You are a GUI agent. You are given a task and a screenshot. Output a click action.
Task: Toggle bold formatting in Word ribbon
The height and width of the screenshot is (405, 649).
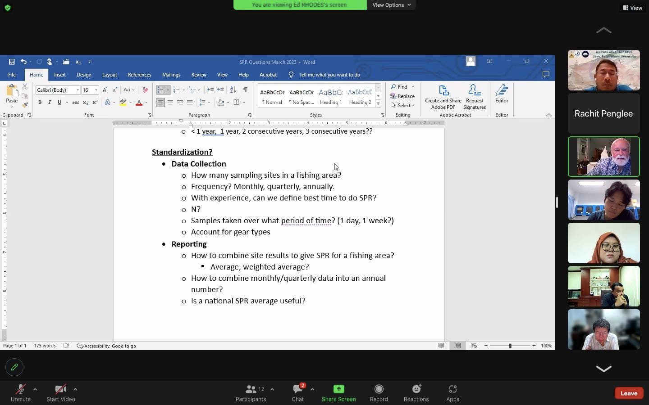pos(40,103)
